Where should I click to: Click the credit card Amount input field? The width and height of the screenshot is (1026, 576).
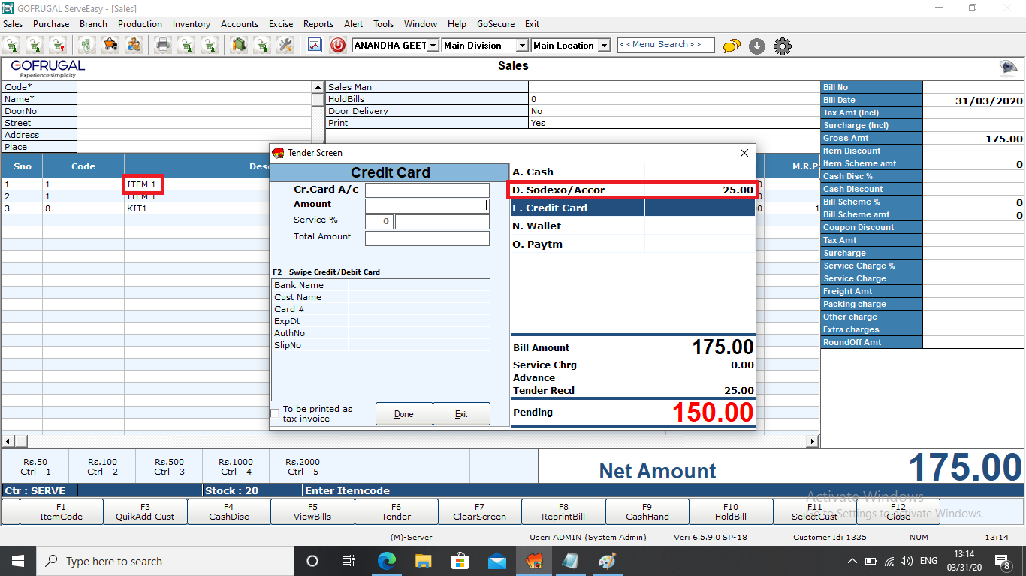[x=427, y=205]
